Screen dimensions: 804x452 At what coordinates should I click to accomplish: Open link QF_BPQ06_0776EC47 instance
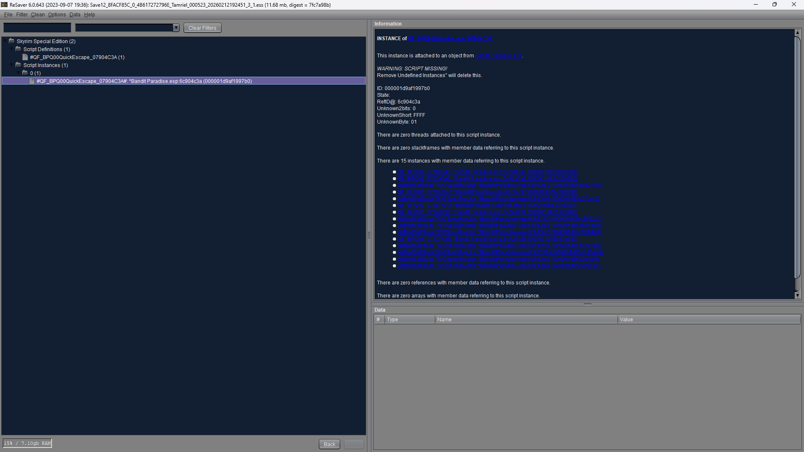pos(488,192)
